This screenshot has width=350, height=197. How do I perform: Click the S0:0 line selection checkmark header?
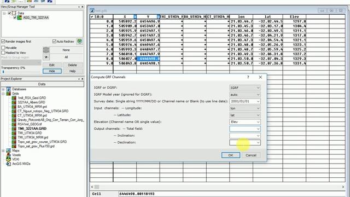(x=92, y=17)
